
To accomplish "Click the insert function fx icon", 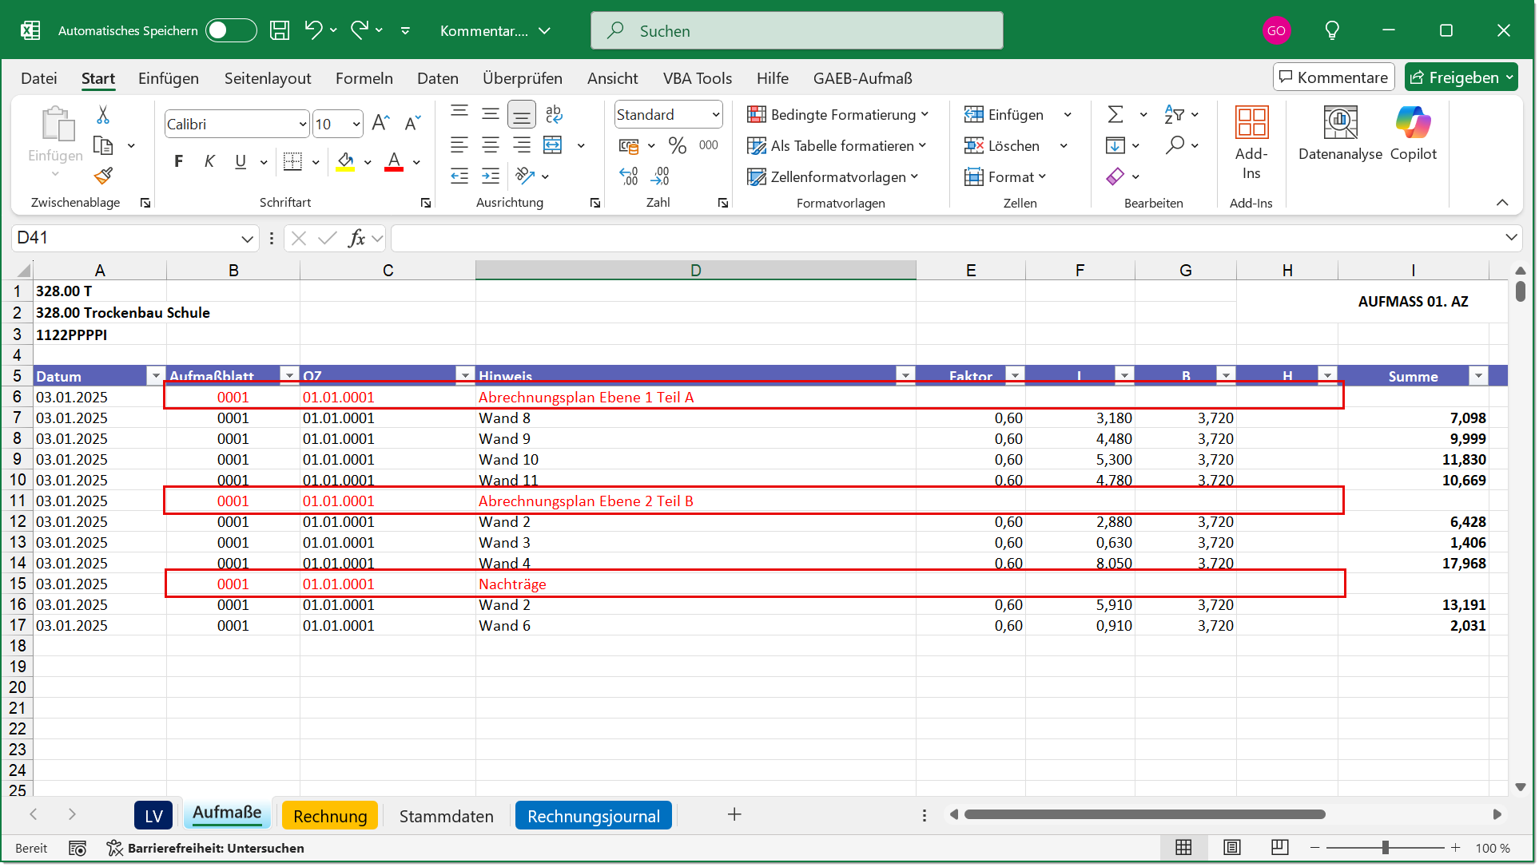I will click(356, 238).
